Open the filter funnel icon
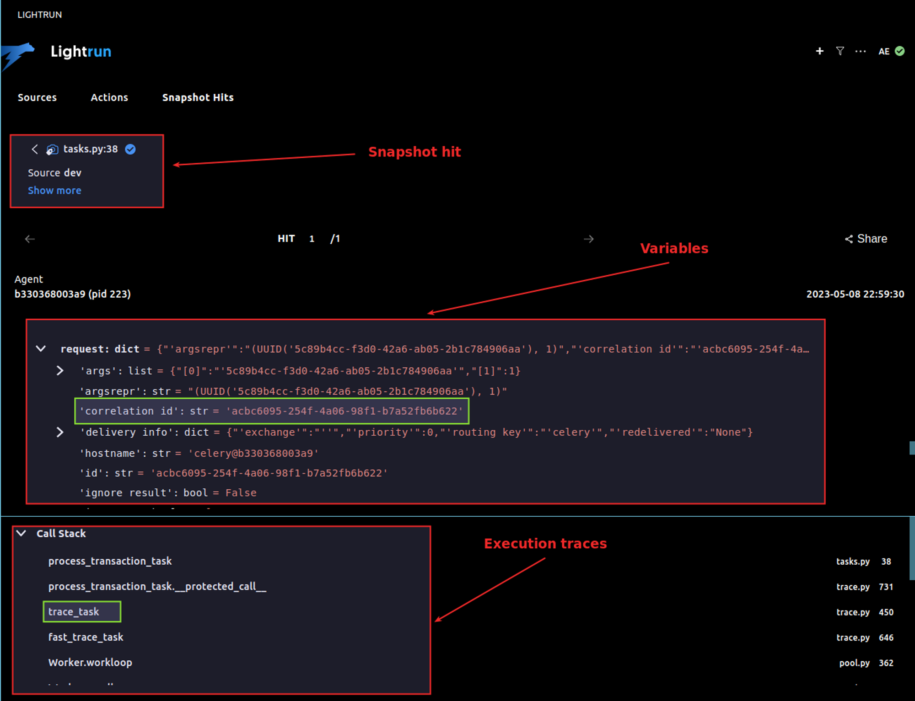Viewport: 915px width, 701px height. click(x=840, y=51)
